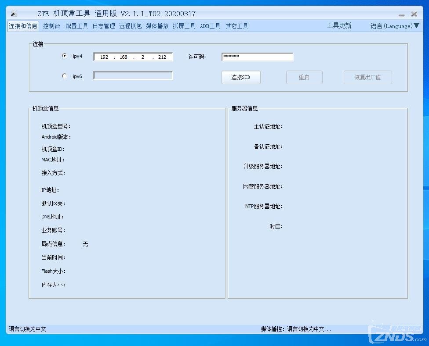Viewport: 429px width, 346px height.
Task: Open the 其它工具 tab
Action: [237, 26]
